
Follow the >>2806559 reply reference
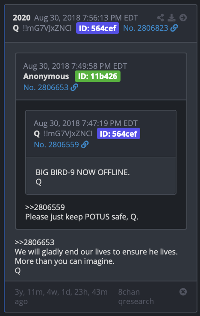(45, 207)
